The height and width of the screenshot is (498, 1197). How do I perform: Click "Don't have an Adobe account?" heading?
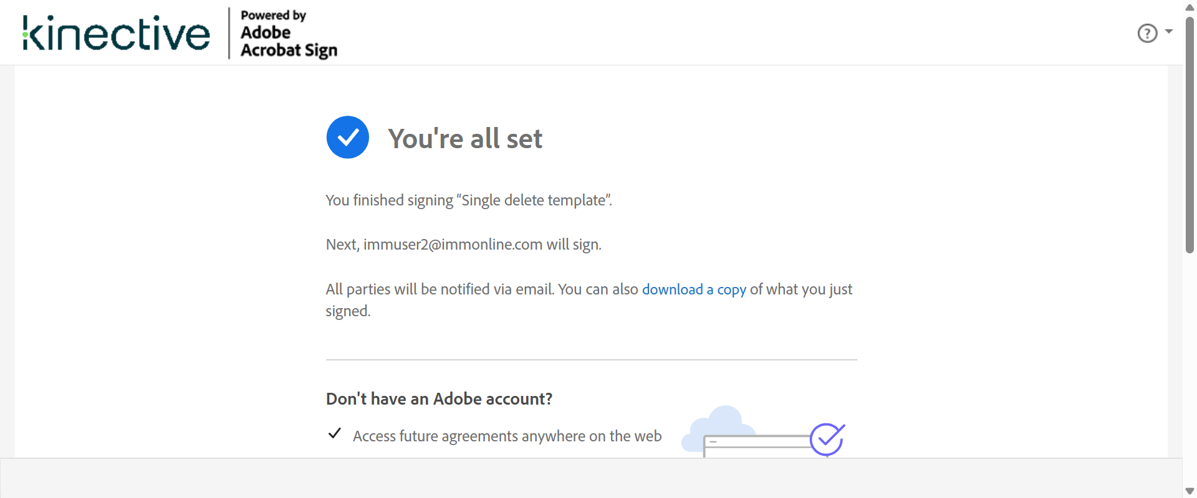click(x=439, y=399)
